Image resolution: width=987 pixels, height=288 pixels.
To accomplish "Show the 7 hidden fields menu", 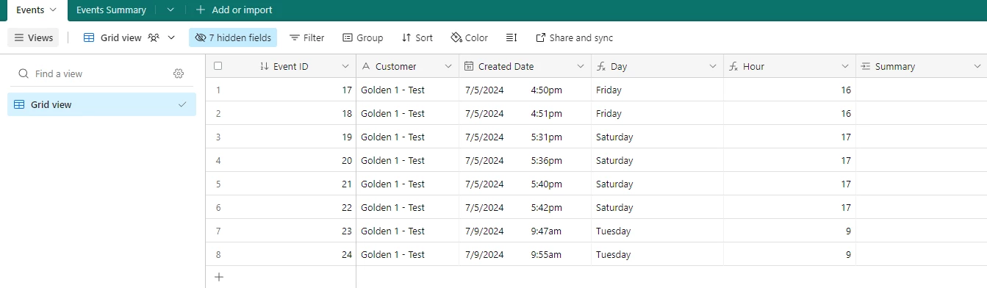I will pos(233,37).
